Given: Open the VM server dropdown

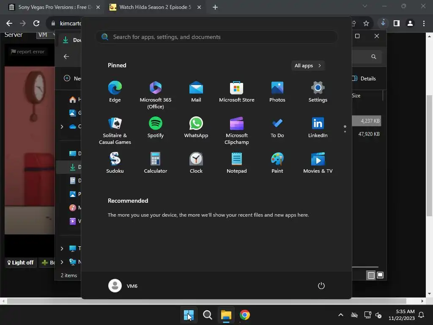Looking at the screenshot, I should (x=45, y=35).
